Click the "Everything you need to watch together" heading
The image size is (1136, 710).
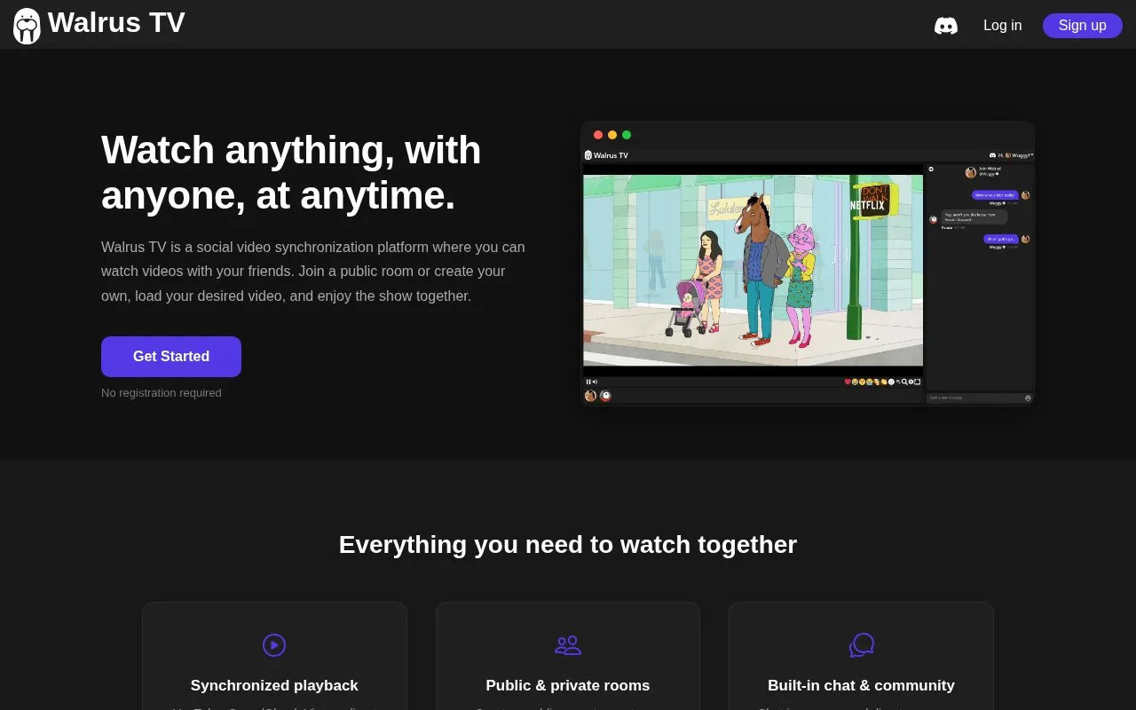point(568,544)
